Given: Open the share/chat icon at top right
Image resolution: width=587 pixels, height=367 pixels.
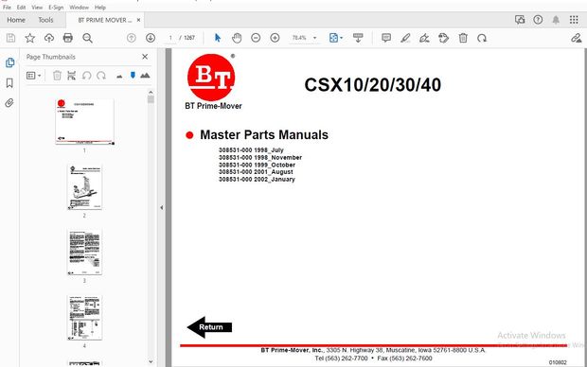Looking at the screenshot, I should [520, 20].
